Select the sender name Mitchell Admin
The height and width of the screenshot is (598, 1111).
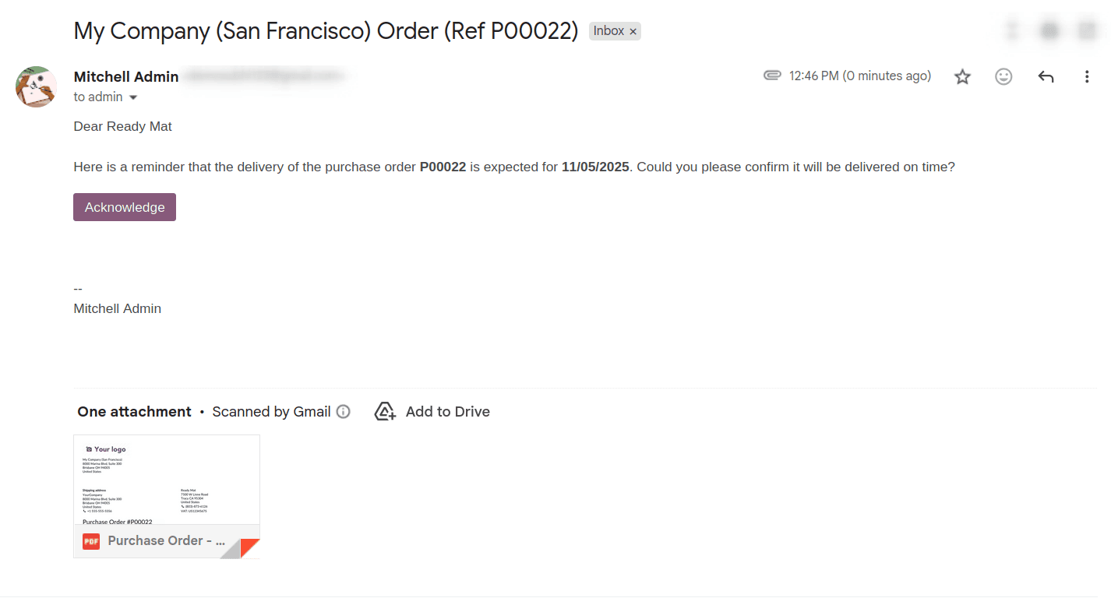pyautogui.click(x=125, y=76)
